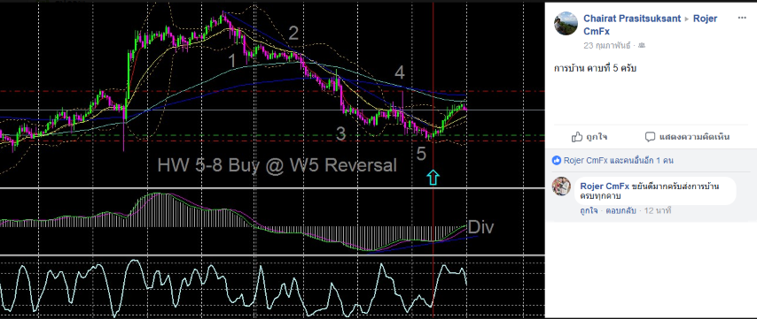Open the three-dot post options menu
Screen dimensions: 757x319
742,18
